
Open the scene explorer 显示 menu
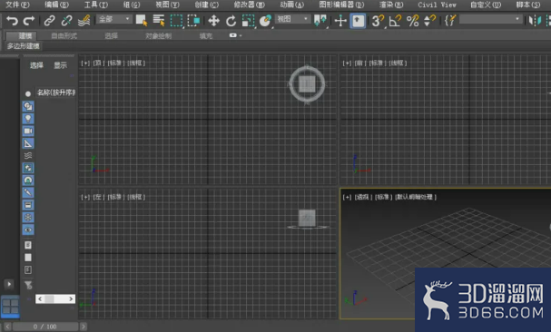coord(60,65)
